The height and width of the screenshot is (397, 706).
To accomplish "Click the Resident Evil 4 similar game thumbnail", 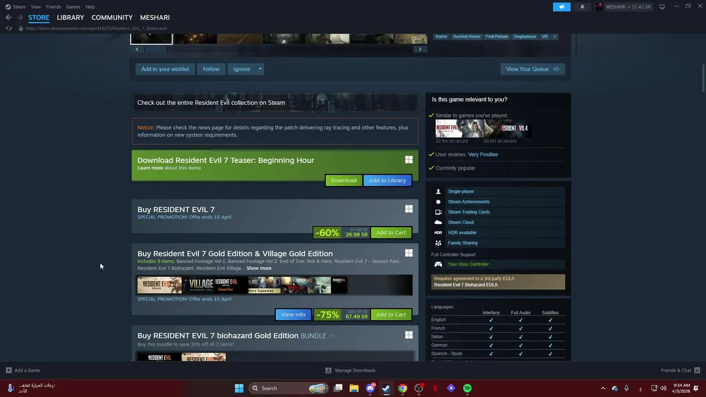I will [508, 128].
